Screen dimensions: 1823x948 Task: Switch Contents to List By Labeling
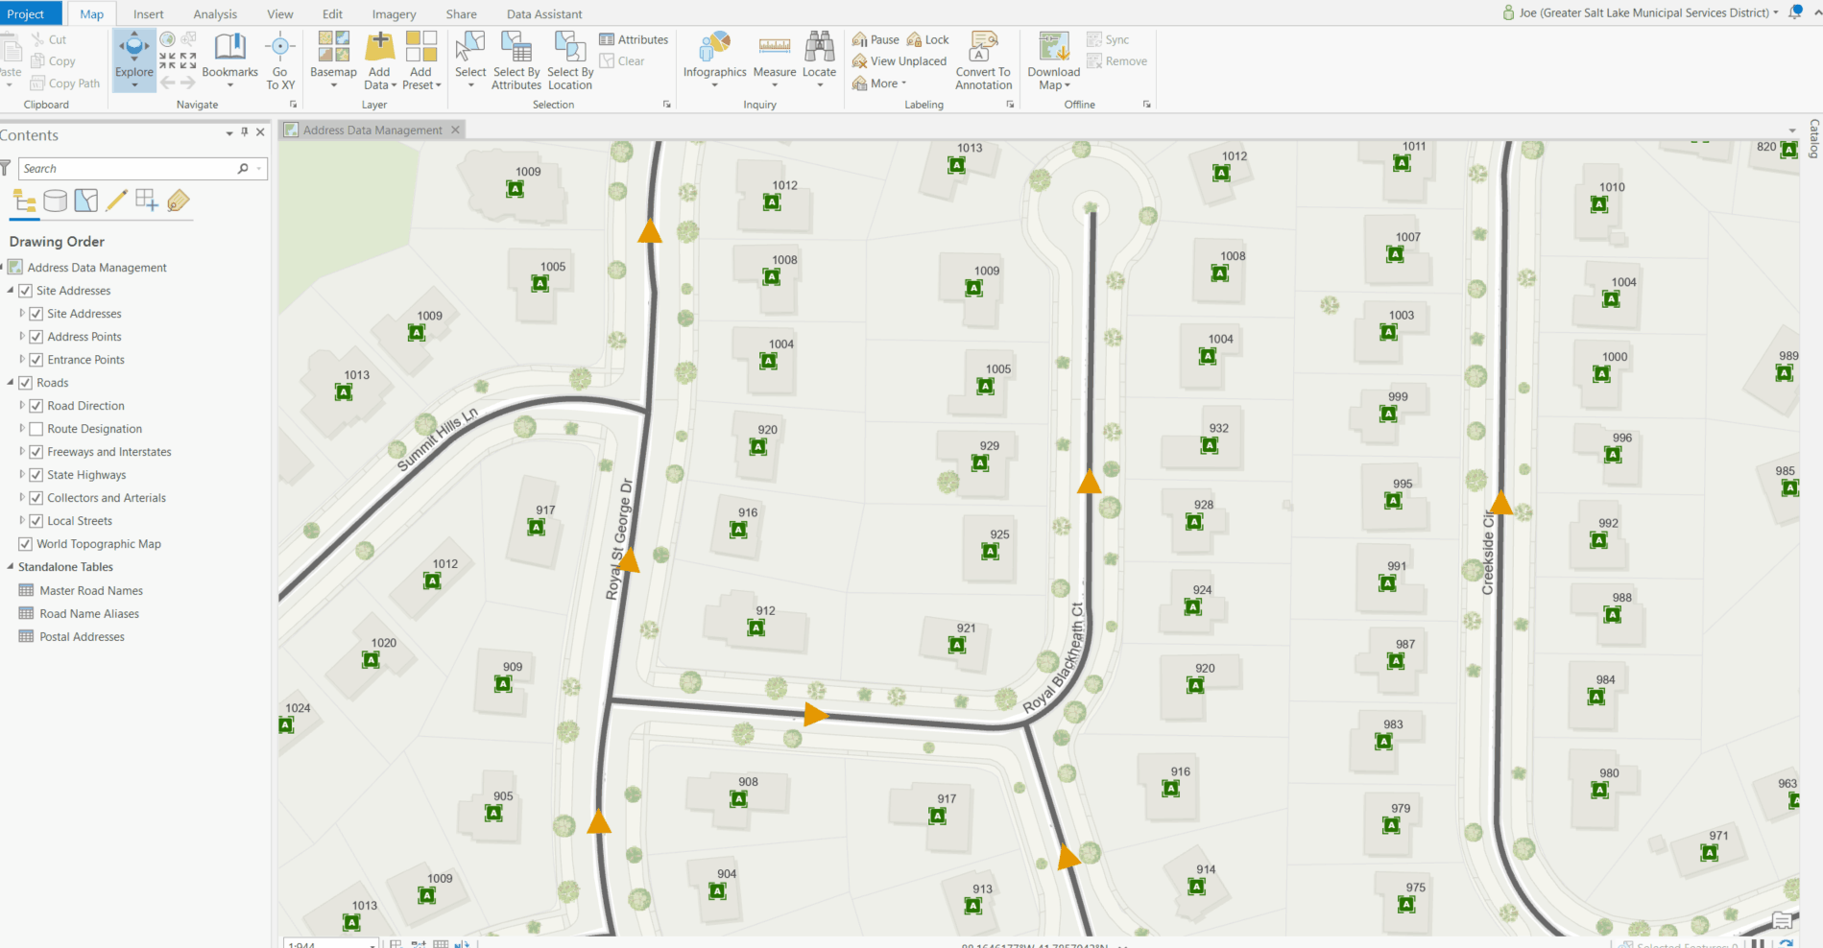[x=178, y=201]
